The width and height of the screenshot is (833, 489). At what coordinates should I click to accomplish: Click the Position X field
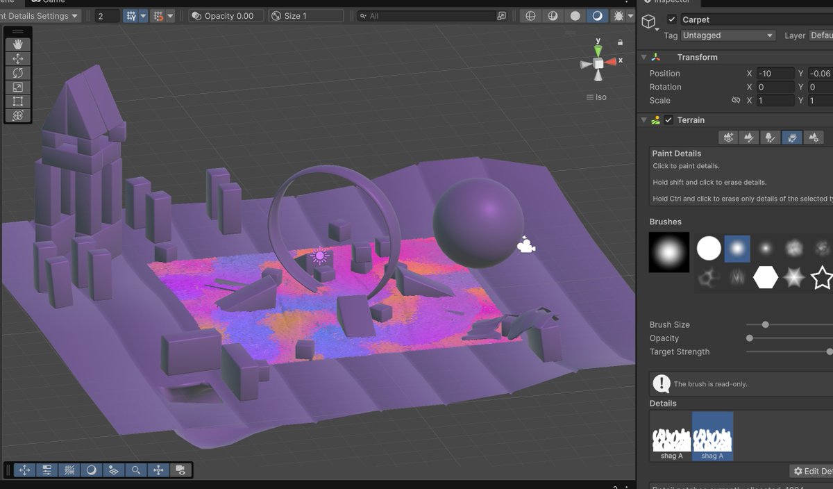tap(775, 74)
